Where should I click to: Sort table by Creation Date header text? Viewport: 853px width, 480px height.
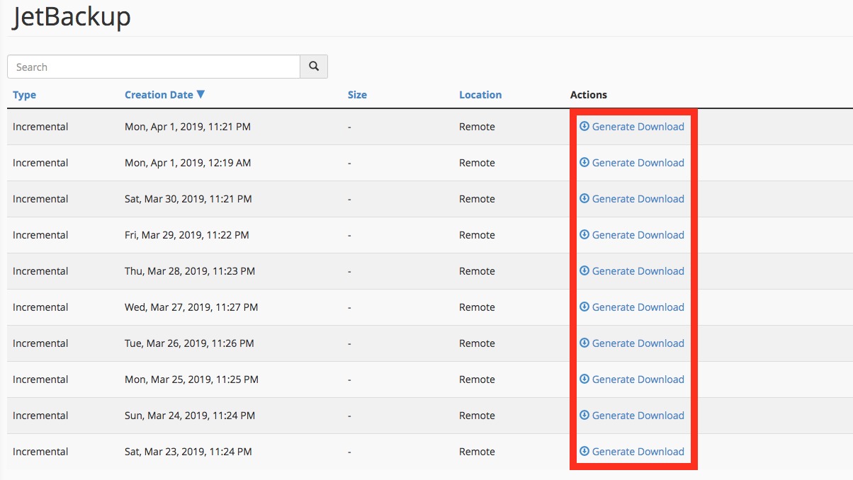point(159,95)
